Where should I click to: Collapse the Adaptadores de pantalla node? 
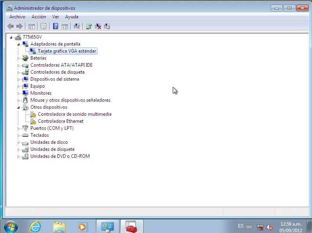tap(19, 44)
